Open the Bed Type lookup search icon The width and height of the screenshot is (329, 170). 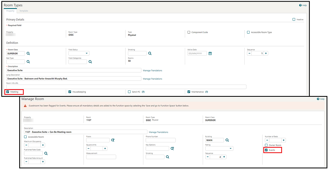[28, 62]
